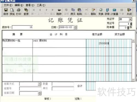137x102 pixels.
Task: Click the voucher table scrollbar down arrow
Action: click(133, 80)
